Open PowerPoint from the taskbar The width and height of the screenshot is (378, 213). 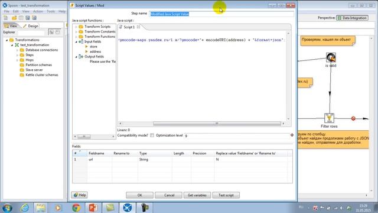93,208
